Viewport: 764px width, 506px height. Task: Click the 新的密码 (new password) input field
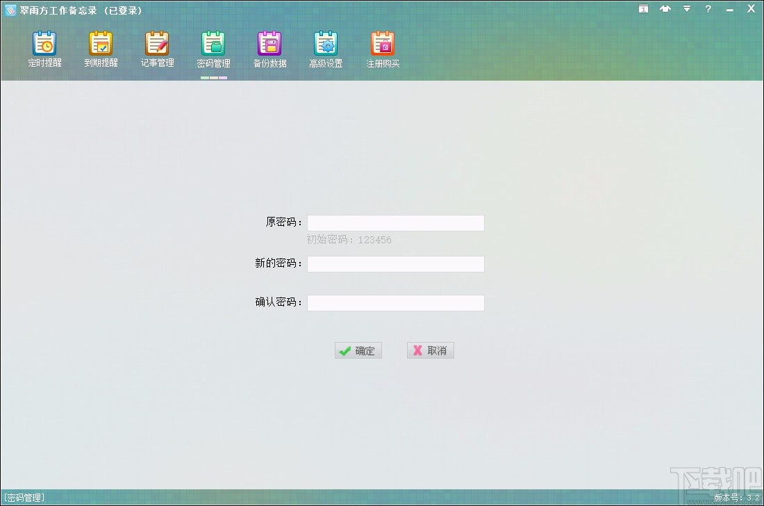click(x=395, y=264)
